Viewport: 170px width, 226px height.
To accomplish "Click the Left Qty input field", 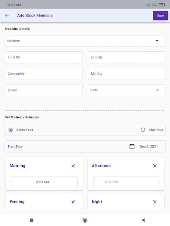I will click(x=126, y=57).
